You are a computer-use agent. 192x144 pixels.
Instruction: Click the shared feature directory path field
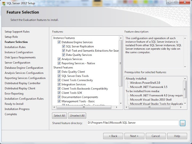(x=133, y=123)
